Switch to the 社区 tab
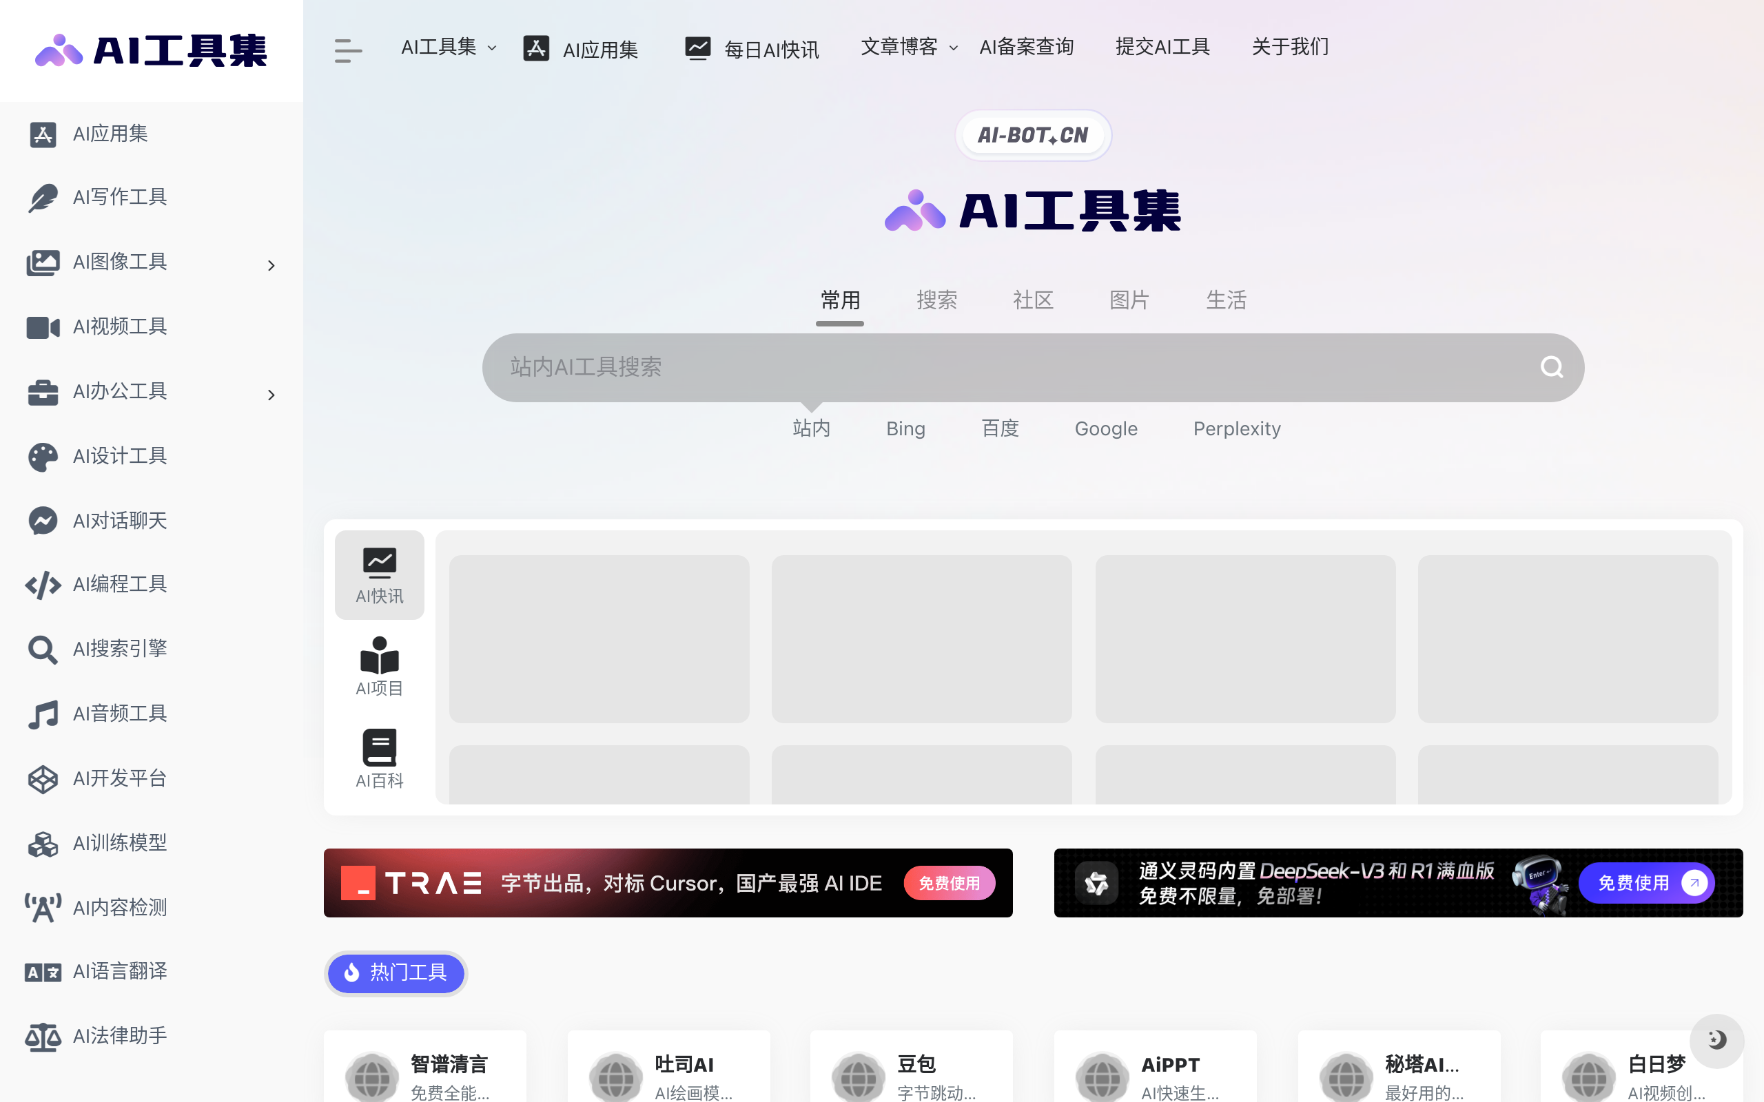This screenshot has height=1102, width=1764. [x=1033, y=300]
